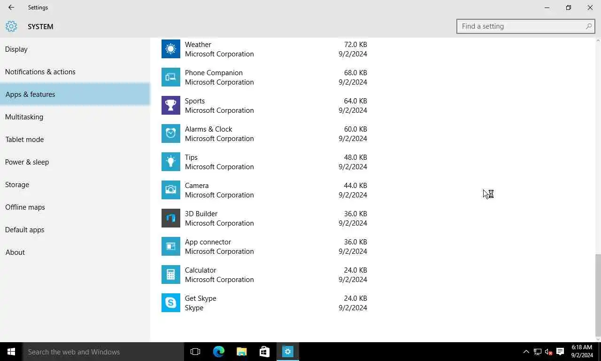This screenshot has width=601, height=361.
Task: Open Default apps settings
Action: click(75, 229)
